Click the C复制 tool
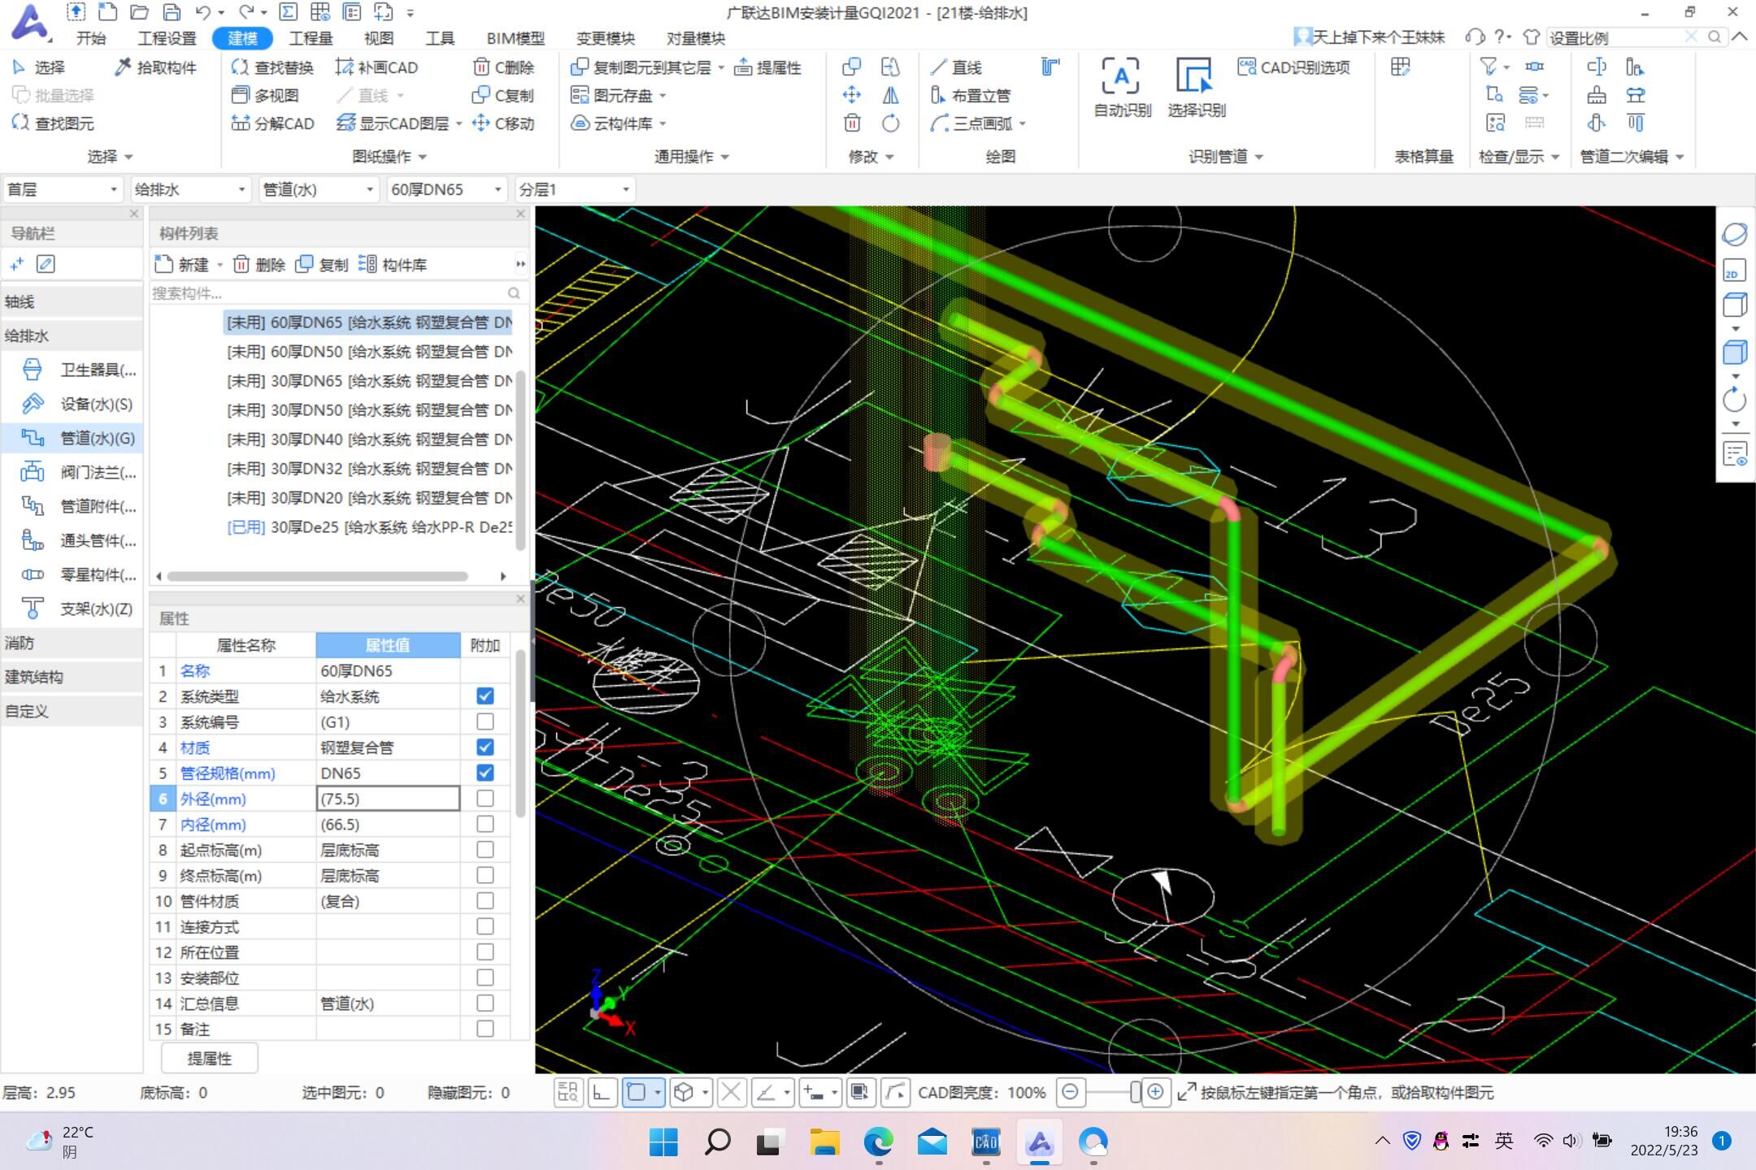The width and height of the screenshot is (1756, 1170). 503,96
